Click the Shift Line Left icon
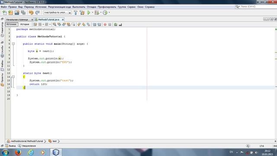The height and width of the screenshot is (156, 277). 94,24
